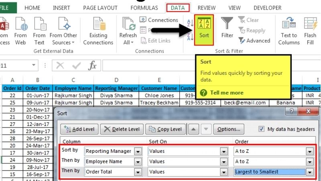Viewport: 321px width, 181px height.
Task: Open From Other Sources menu
Action: click(x=63, y=31)
